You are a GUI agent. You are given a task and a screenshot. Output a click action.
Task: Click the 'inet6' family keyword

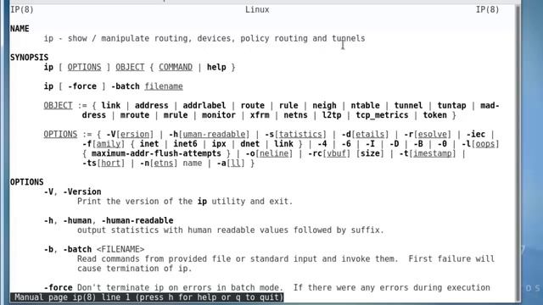185,144
